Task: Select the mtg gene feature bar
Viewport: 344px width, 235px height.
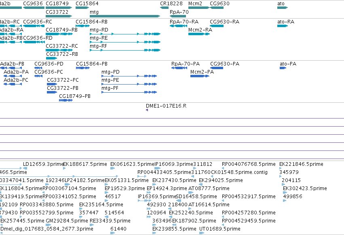Action: pos(125,16)
